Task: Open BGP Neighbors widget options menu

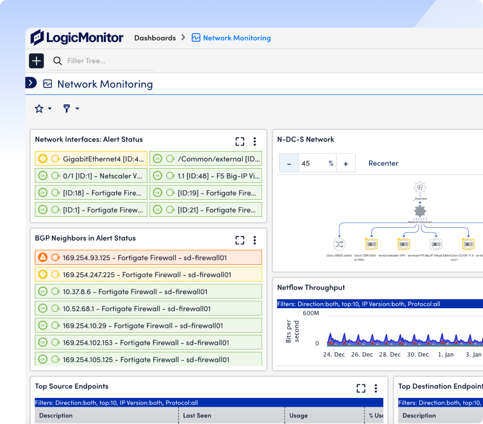Action: point(255,240)
